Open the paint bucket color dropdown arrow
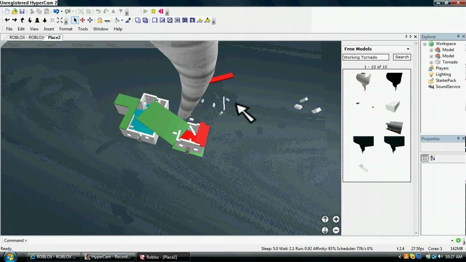 pyautogui.click(x=122, y=20)
